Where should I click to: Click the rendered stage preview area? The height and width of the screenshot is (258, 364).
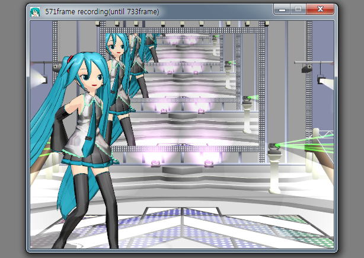[182, 135]
